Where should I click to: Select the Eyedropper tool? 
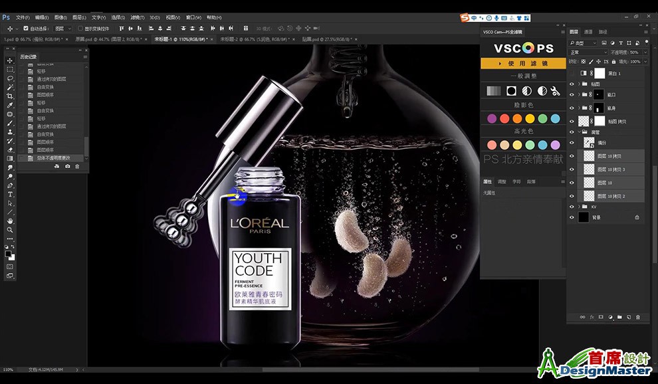click(10, 105)
